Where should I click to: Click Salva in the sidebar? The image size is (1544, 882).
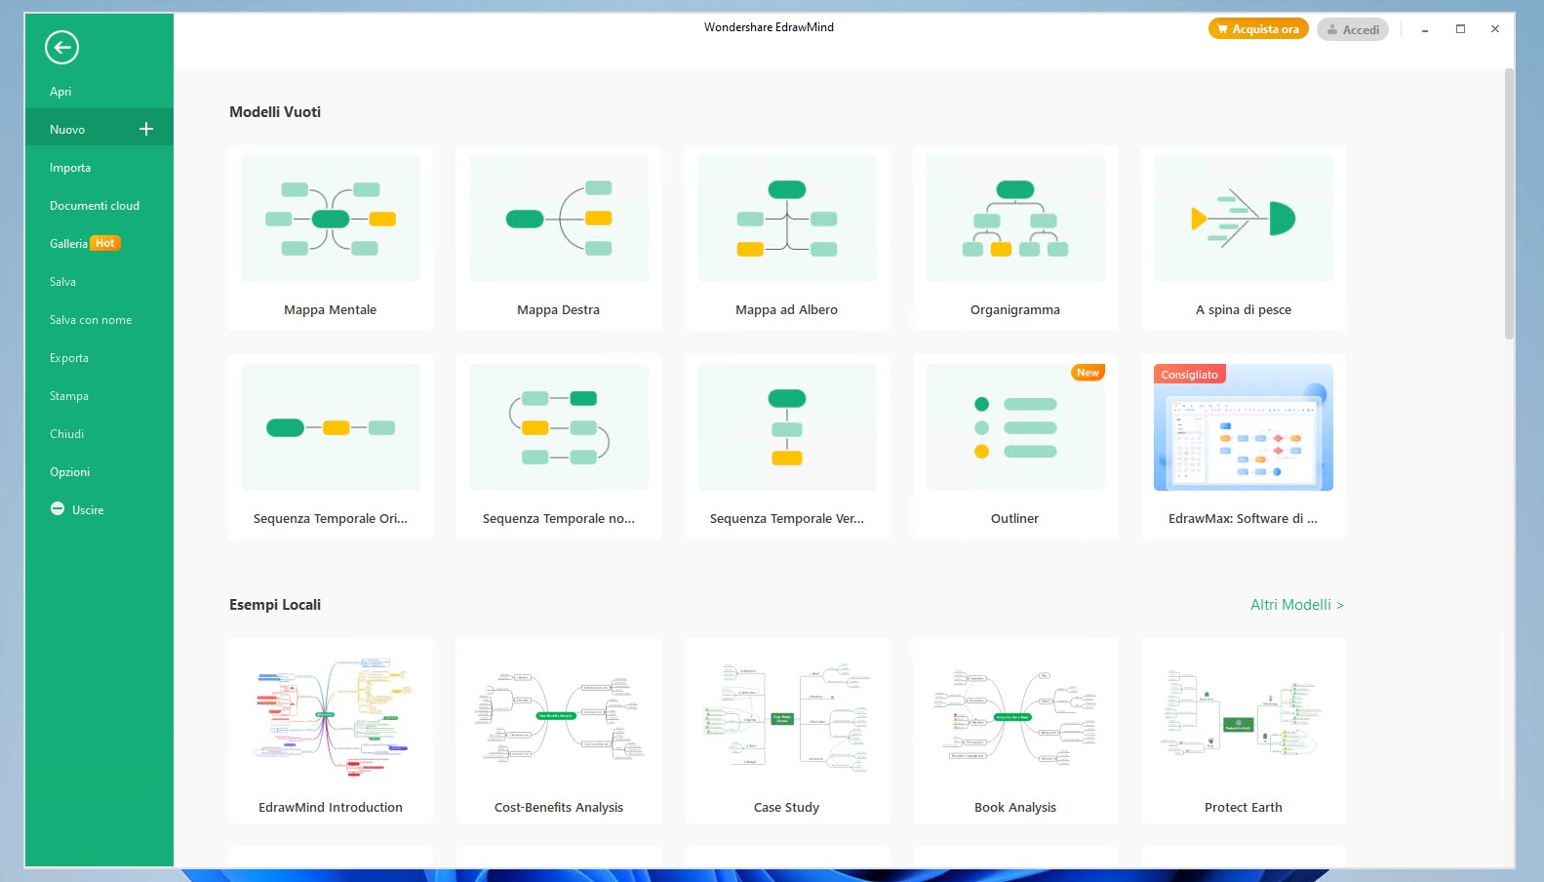[62, 282]
